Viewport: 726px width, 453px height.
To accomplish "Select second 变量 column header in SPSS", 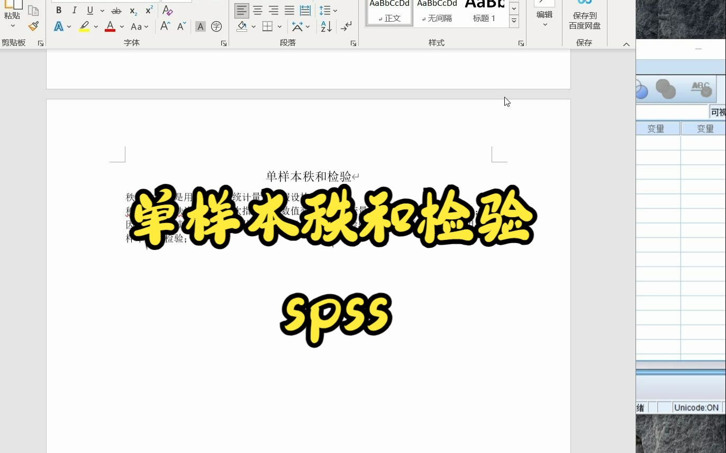I will (704, 128).
